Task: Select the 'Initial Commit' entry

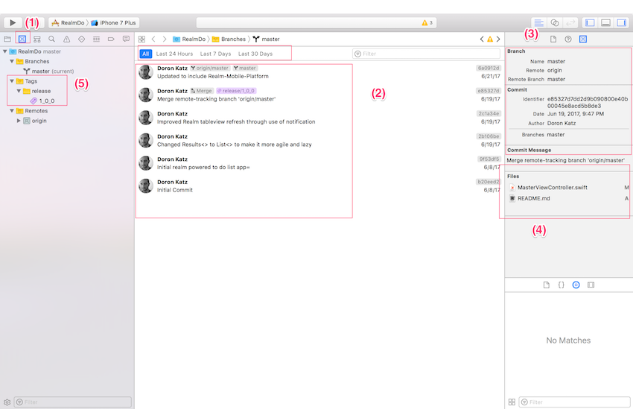Action: pos(319,186)
